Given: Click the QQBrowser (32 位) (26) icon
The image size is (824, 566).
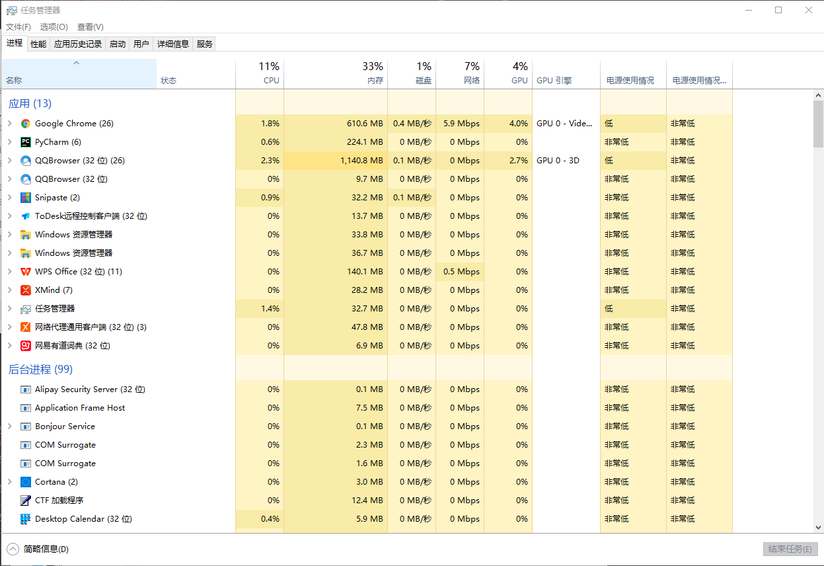Looking at the screenshot, I should [26, 161].
